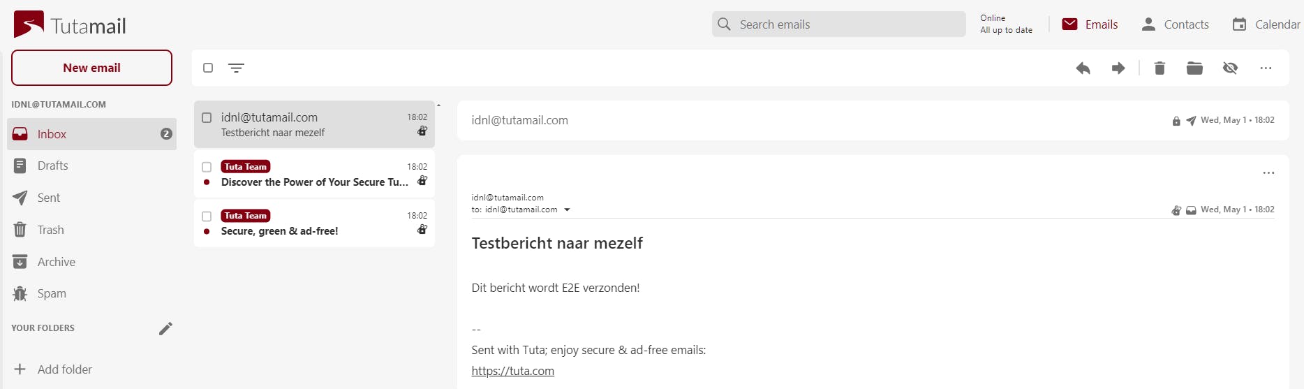The image size is (1304, 389).
Task: Toggle the select all emails checkbox
Action: (x=208, y=68)
